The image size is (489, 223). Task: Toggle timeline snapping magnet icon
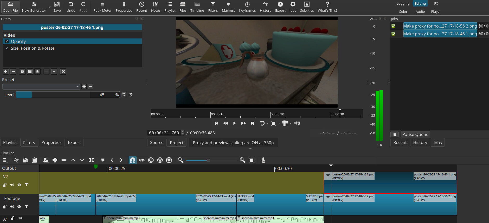133,160
